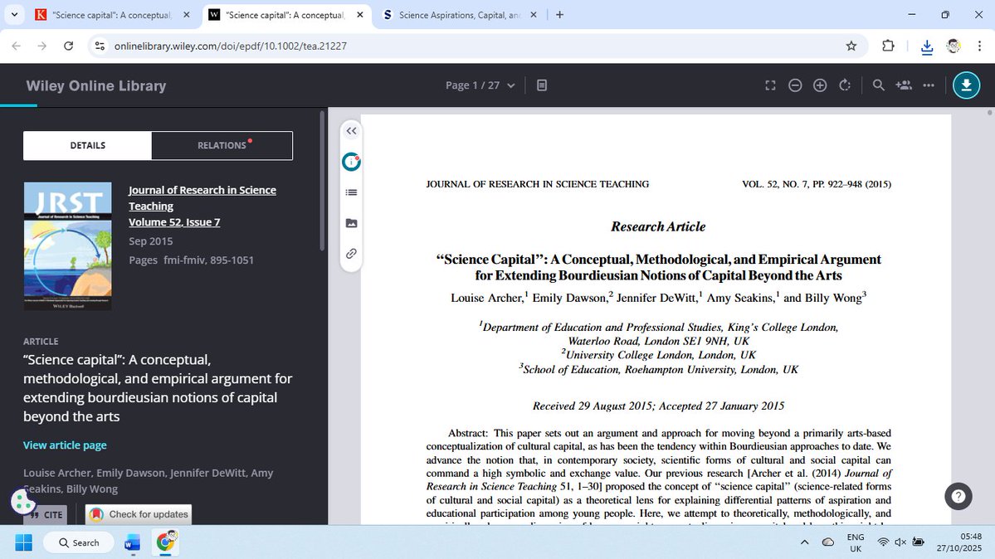Open the View article page link
Viewport: 995px width, 559px height.
point(65,445)
